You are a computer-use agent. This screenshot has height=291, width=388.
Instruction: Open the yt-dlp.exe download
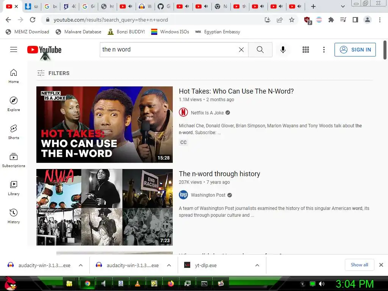[205, 265]
